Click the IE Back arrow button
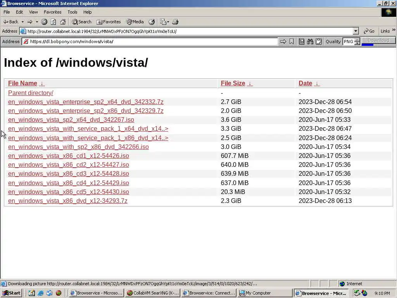This screenshot has height=298, width=397. pyautogui.click(x=10, y=22)
